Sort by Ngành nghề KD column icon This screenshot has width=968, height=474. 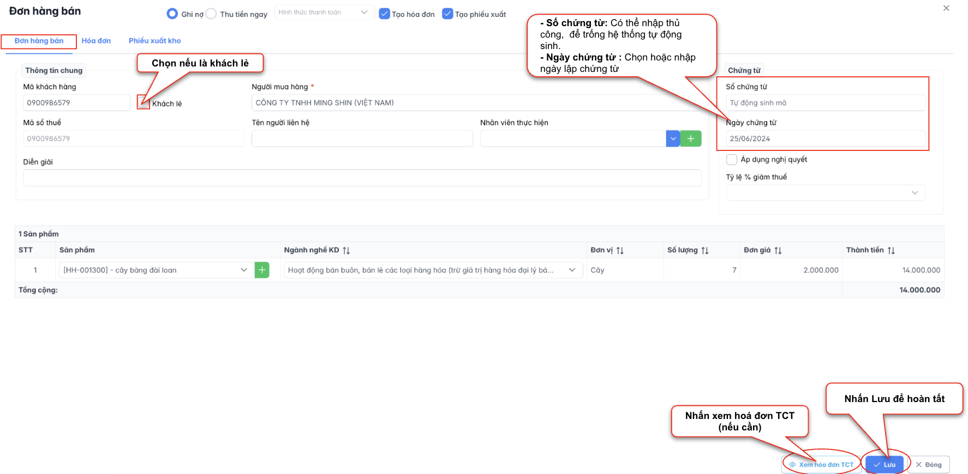tap(346, 251)
